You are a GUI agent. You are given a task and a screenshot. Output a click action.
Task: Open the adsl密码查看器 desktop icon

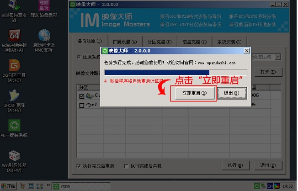(14, 11)
